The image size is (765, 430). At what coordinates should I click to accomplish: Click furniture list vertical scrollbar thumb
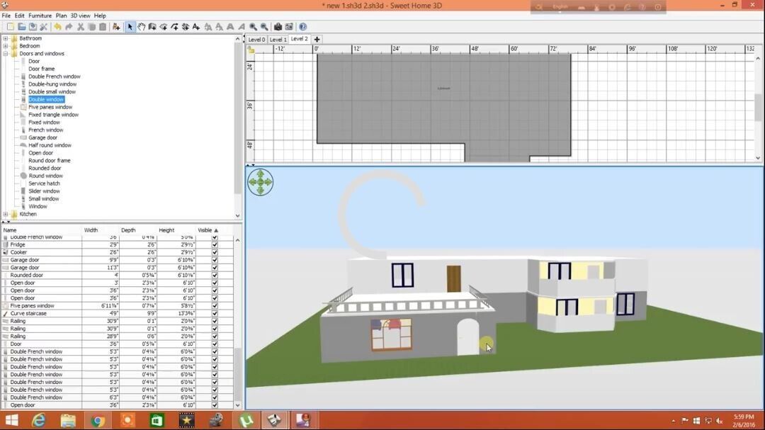(x=237, y=373)
